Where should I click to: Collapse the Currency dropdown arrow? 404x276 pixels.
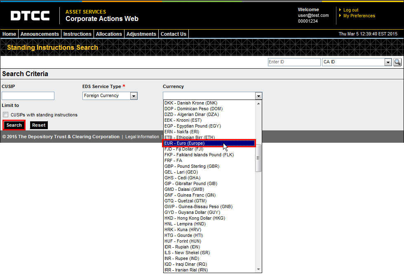coord(258,96)
